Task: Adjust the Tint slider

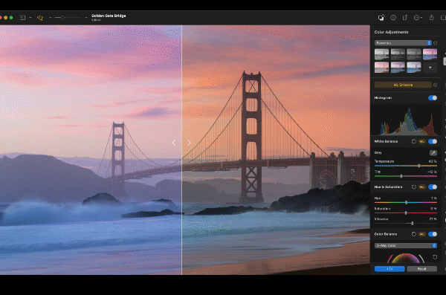Action: point(406,176)
